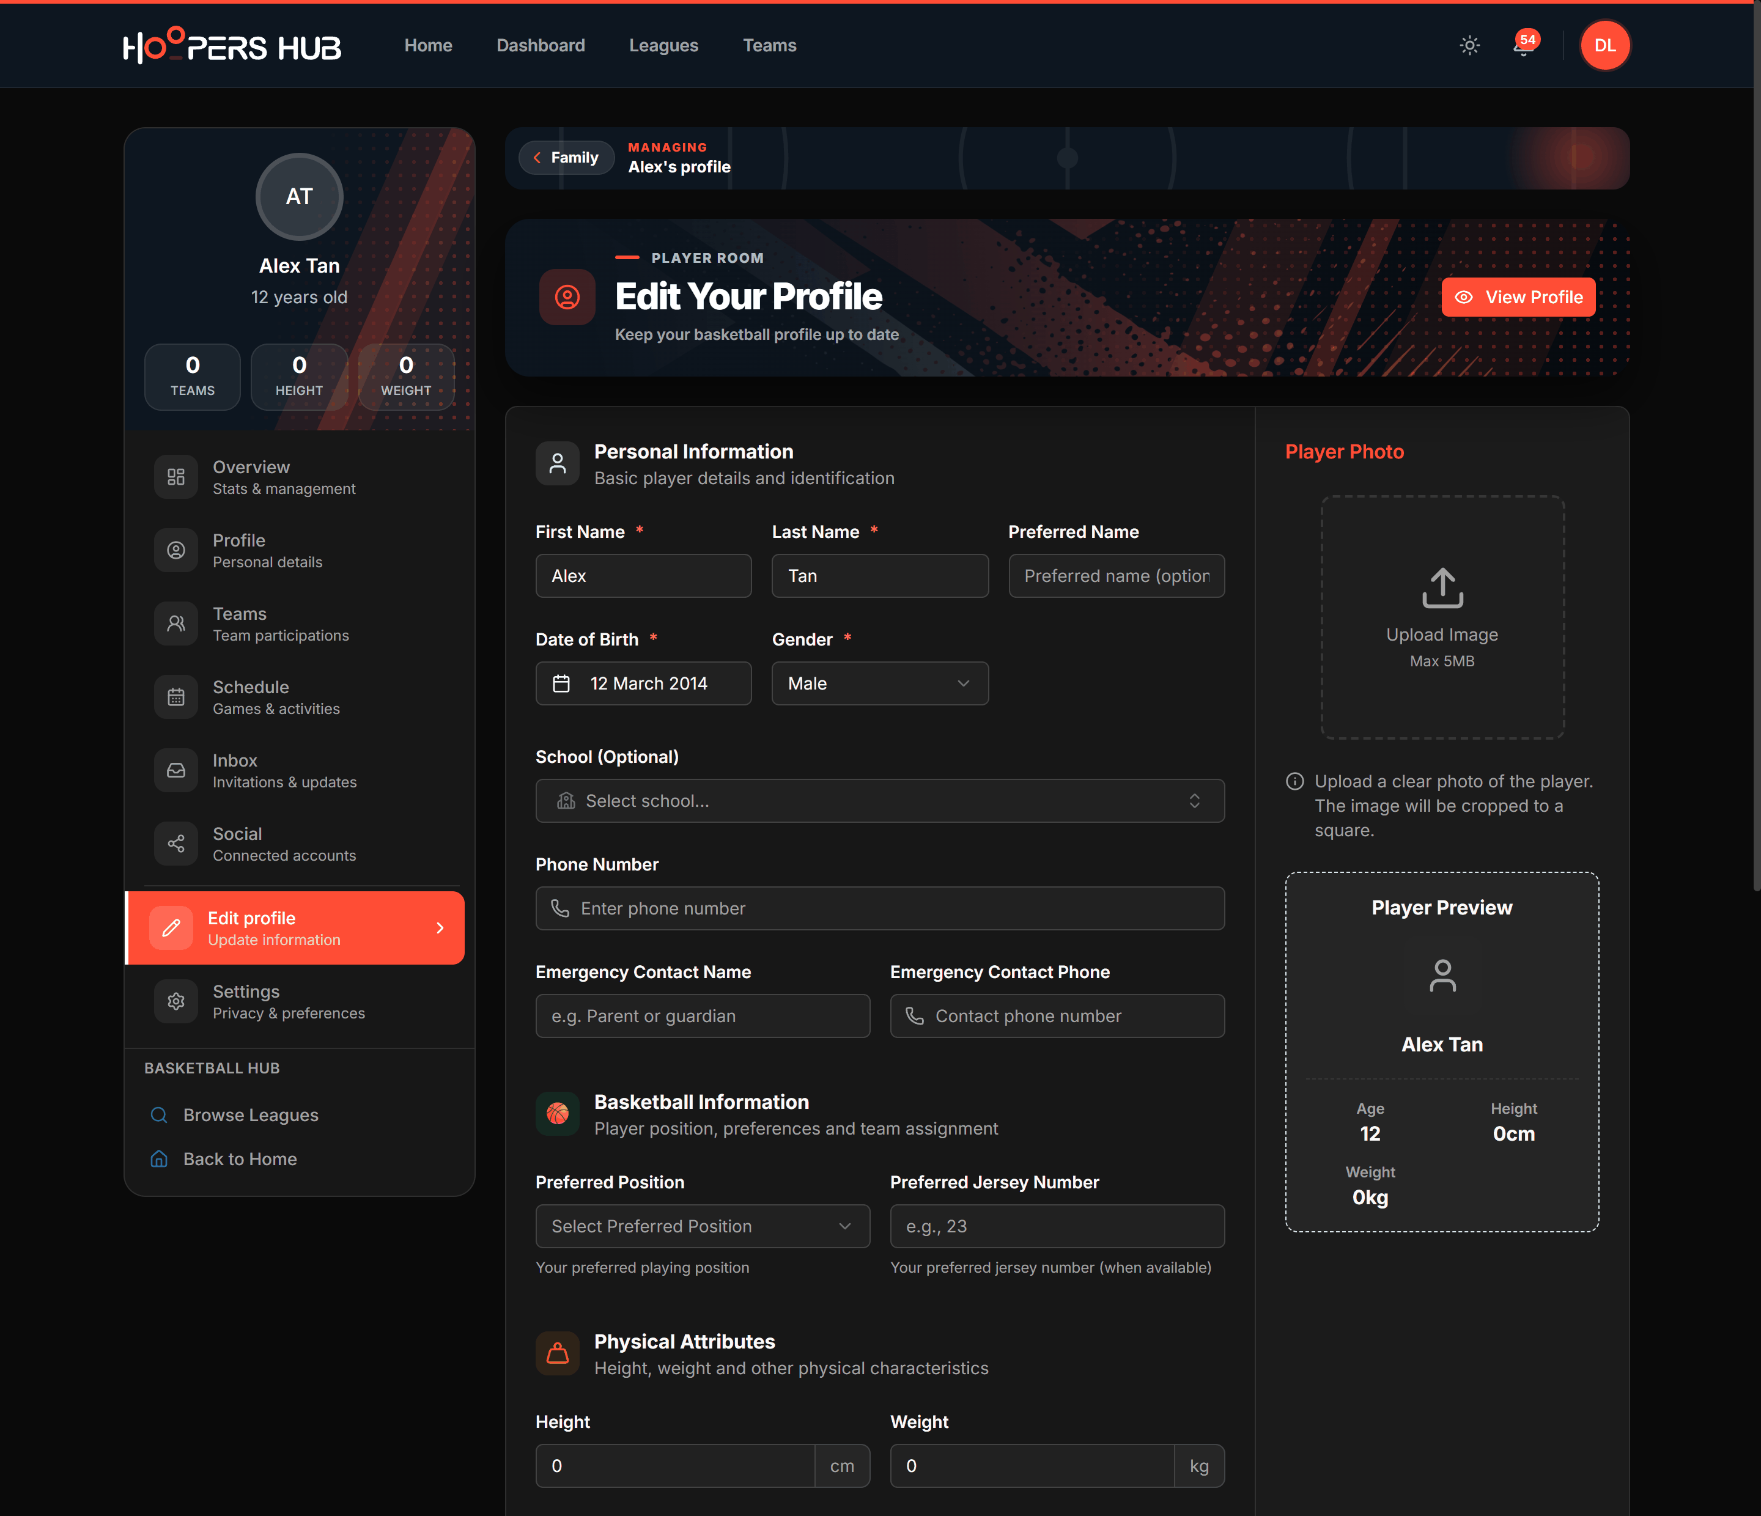This screenshot has width=1761, height=1516.
Task: Click the Teams sidebar people icon
Action: tap(176, 624)
